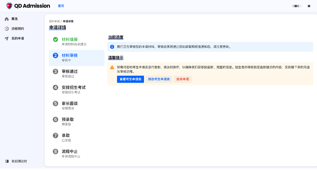Click the orange warning triangle icon

tap(112, 67)
